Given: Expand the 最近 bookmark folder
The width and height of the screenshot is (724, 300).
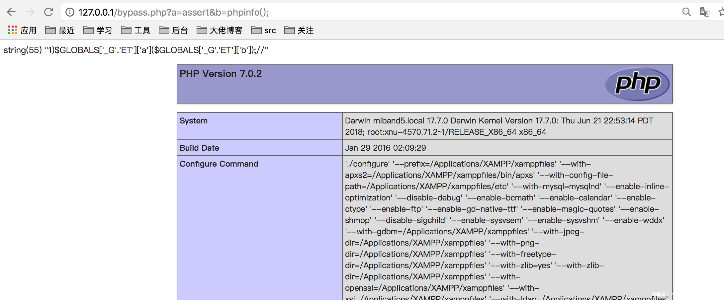Looking at the screenshot, I should coord(60,31).
